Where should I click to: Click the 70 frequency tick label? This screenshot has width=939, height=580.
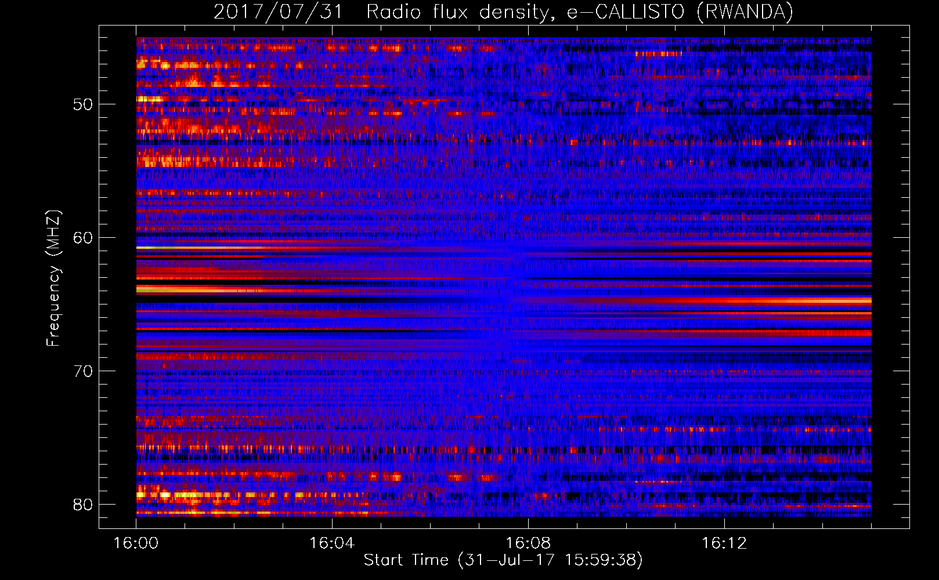(83, 371)
